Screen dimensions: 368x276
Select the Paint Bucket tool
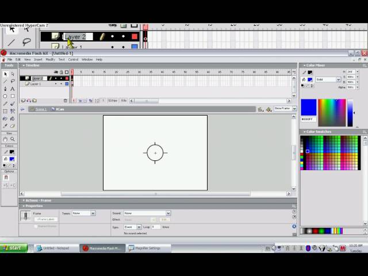[13, 118]
